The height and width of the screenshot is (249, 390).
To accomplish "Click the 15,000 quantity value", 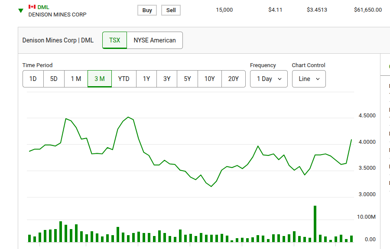I will coord(224,10).
